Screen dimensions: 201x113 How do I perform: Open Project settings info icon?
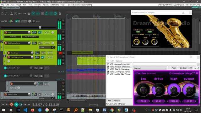pos(16,13)
